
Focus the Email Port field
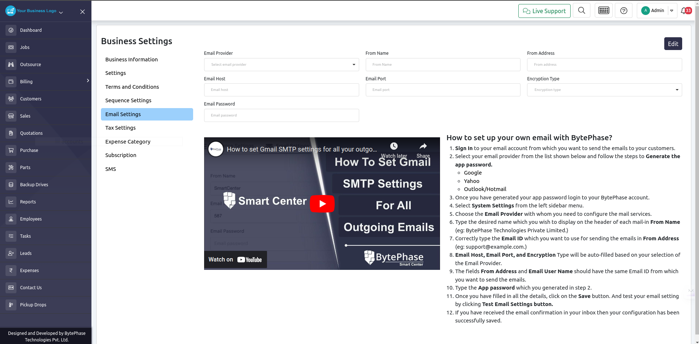point(443,90)
